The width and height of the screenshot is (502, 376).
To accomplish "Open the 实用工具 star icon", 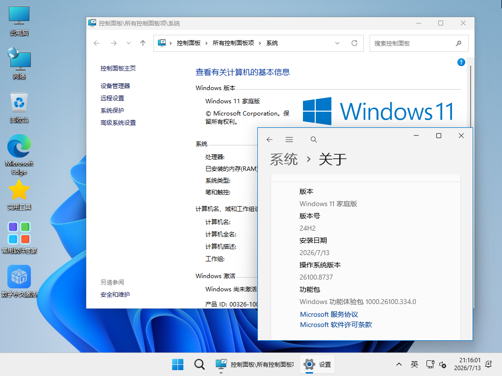I will 19,194.
